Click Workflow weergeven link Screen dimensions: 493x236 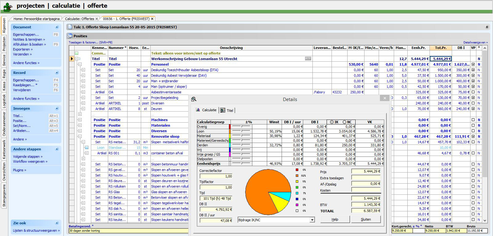point(30,161)
